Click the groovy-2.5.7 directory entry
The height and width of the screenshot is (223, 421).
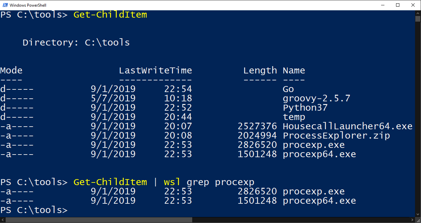[317, 98]
